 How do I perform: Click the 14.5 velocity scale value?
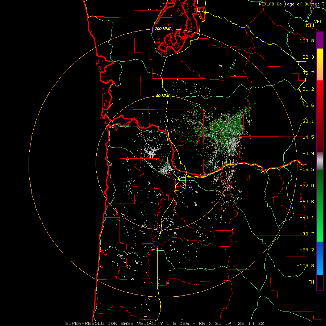coord(308,137)
